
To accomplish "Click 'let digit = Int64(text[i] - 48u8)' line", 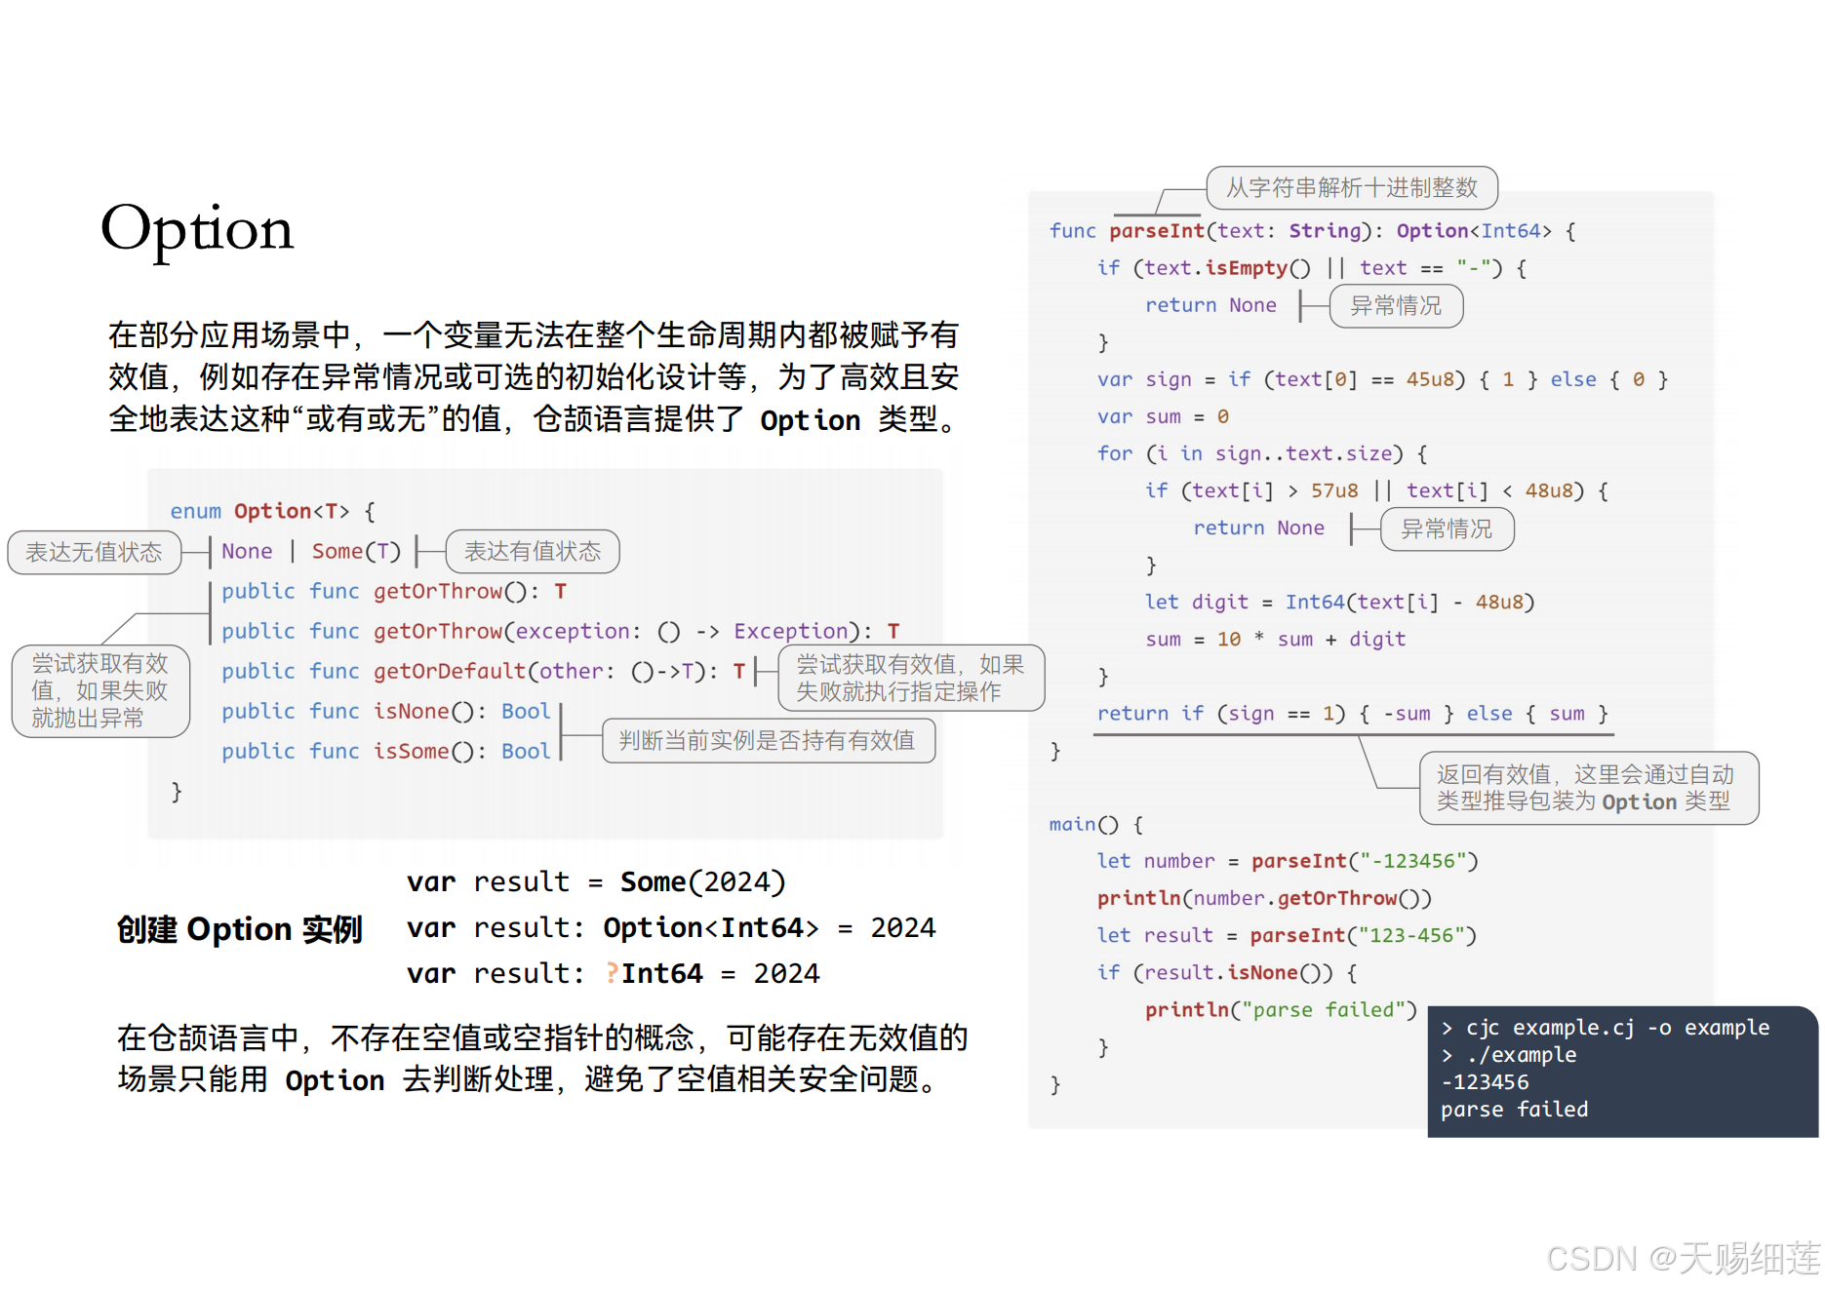I will click(x=1340, y=602).
